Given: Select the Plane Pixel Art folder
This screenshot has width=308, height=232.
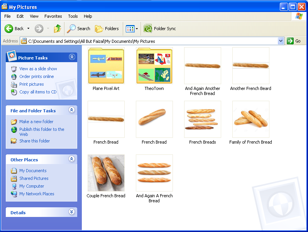Looking at the screenshot, I should click(x=106, y=66).
